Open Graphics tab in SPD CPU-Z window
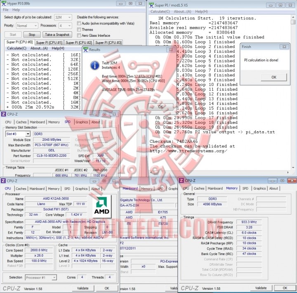297x293 pixels. coord(82,122)
